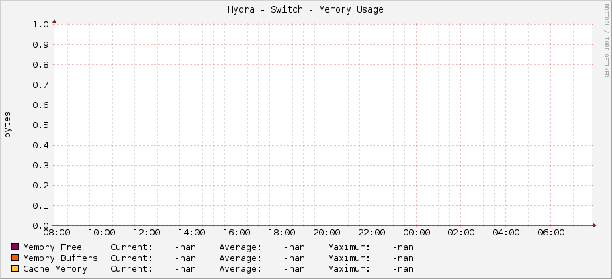Click the 18:00 time axis label
The image size is (612, 279).
(281, 233)
